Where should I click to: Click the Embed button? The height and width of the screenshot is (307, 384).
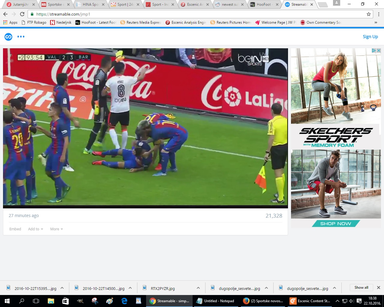[15, 229]
